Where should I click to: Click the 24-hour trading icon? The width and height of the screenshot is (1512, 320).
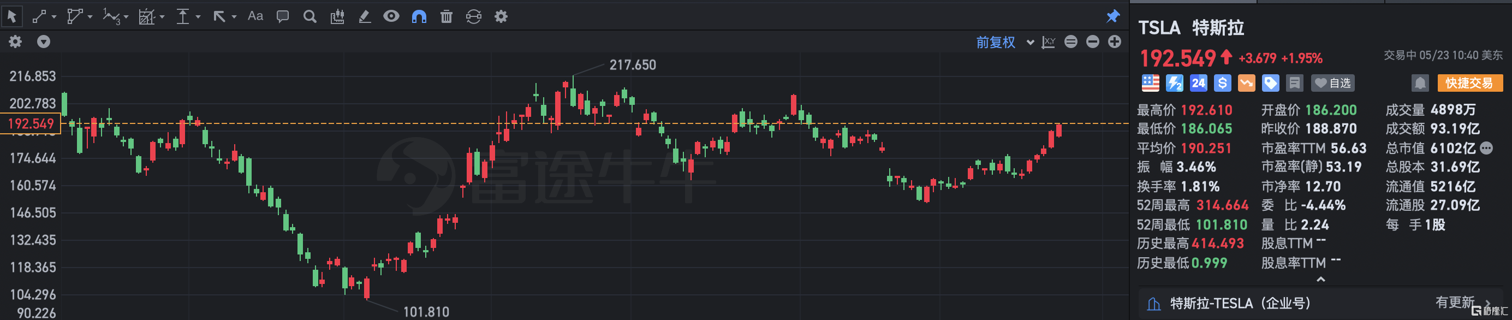1198,84
